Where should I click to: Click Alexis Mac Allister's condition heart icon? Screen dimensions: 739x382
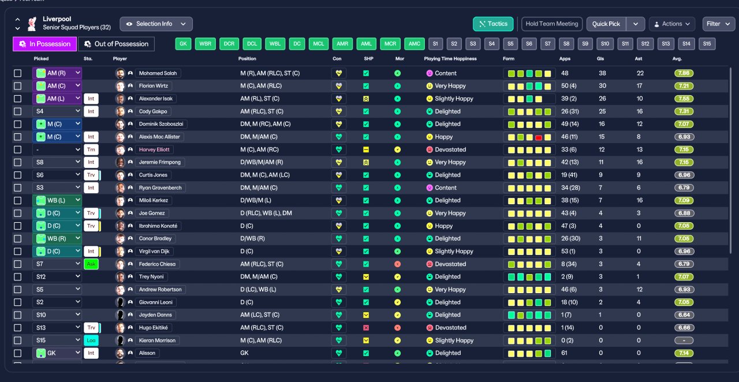tap(339, 137)
